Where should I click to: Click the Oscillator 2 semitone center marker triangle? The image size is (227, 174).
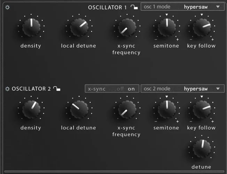[167, 96]
